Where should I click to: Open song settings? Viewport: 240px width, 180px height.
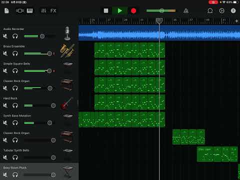click(x=221, y=11)
